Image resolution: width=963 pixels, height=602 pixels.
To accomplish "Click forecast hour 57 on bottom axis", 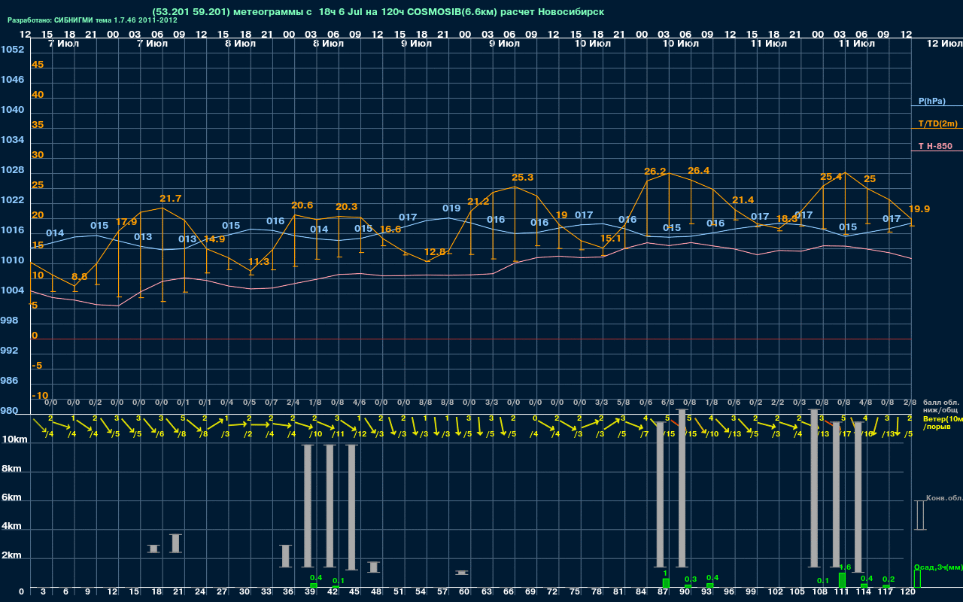I will (442, 593).
